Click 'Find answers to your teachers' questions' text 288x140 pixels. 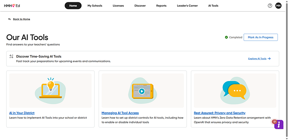[33, 44]
